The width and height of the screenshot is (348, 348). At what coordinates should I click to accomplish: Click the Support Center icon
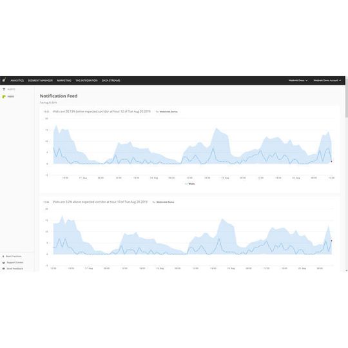(x=4, y=262)
